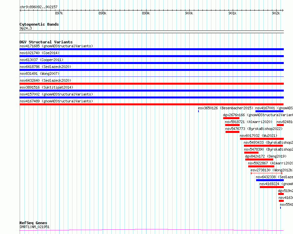The height and width of the screenshot is (234, 293).
Task: Select the dgv2676n166 red variant bar
Action: pyautogui.click(x=231, y=118)
